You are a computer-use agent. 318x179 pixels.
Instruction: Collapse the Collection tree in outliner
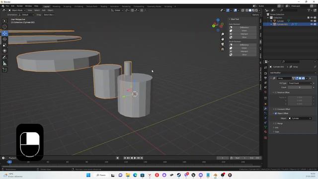[268, 18]
